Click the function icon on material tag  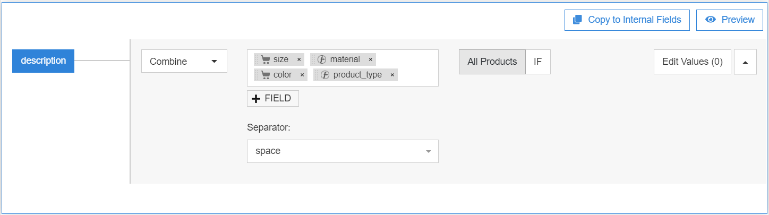(321, 59)
